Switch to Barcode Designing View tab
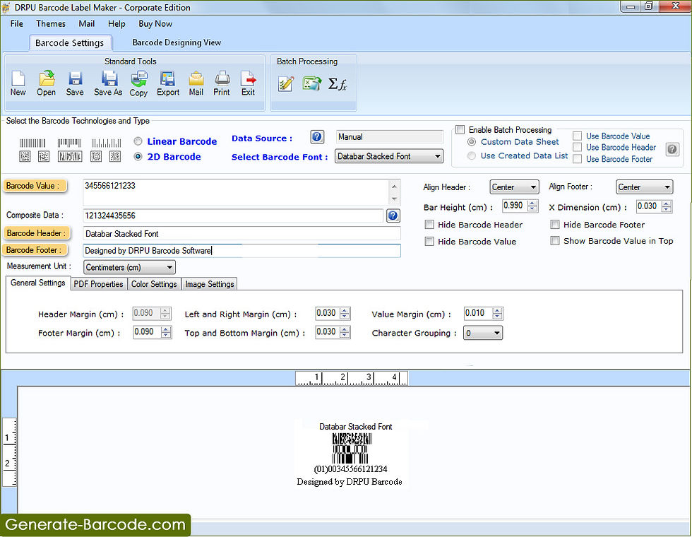Image resolution: width=692 pixels, height=537 pixels. point(177,42)
